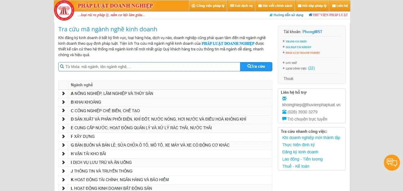403x191 pixels.
Task: Go to Hỏi đáp pháp lý in navigation
Action: 312,6
